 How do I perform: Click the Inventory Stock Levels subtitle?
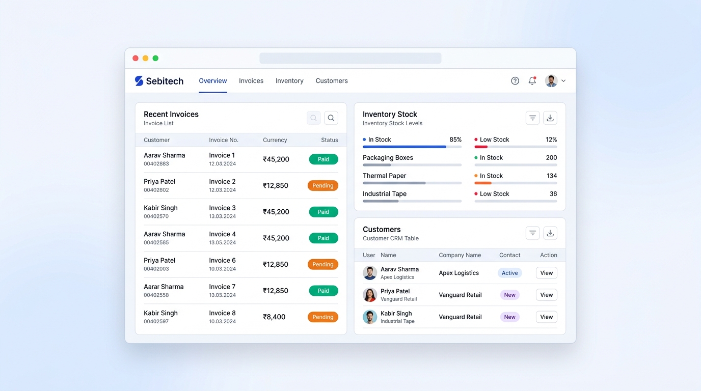[392, 123]
